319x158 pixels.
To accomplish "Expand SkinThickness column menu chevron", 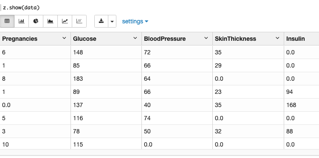I will pyautogui.click(x=277, y=38).
